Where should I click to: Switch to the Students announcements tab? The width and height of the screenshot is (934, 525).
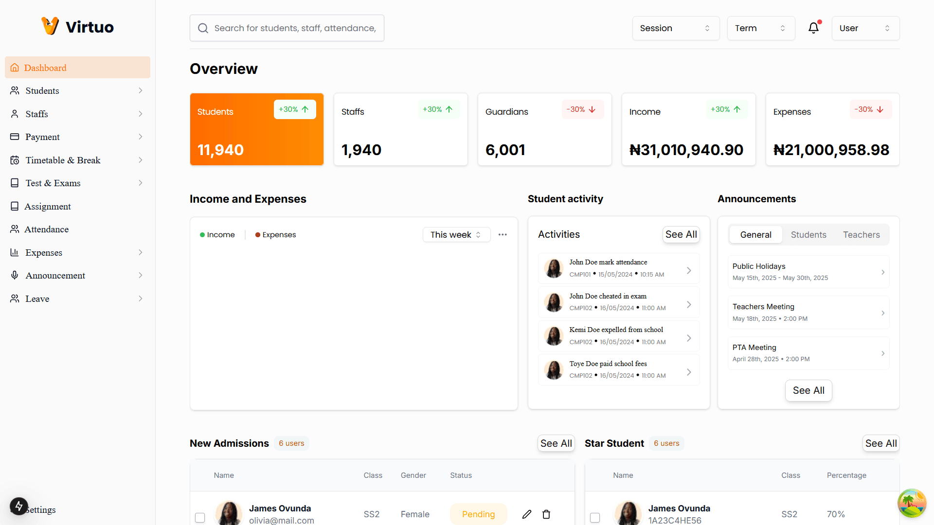(808, 235)
